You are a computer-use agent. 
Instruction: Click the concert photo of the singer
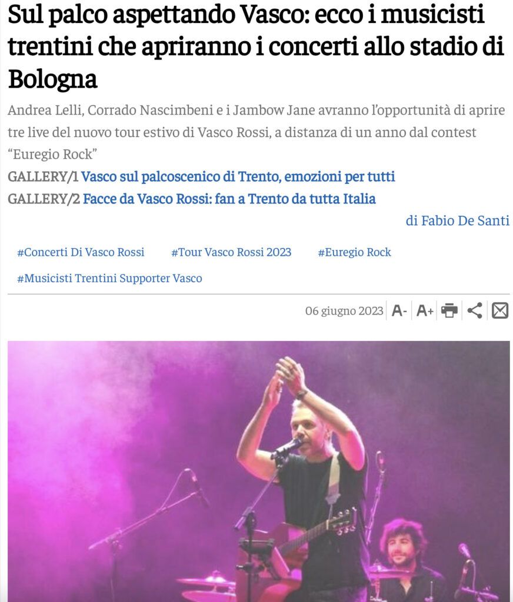[x=259, y=471]
